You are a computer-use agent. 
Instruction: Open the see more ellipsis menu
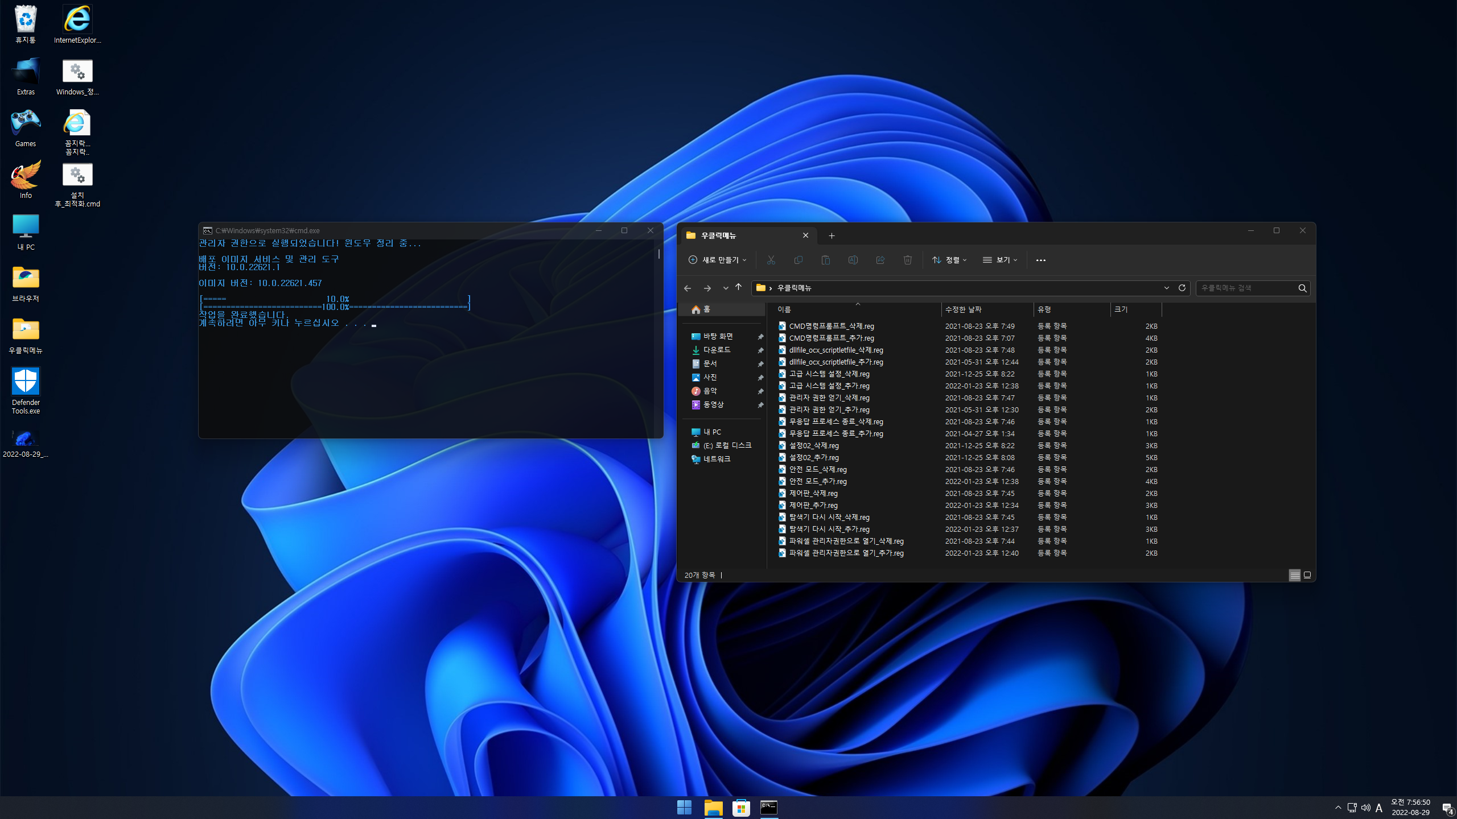click(1040, 260)
